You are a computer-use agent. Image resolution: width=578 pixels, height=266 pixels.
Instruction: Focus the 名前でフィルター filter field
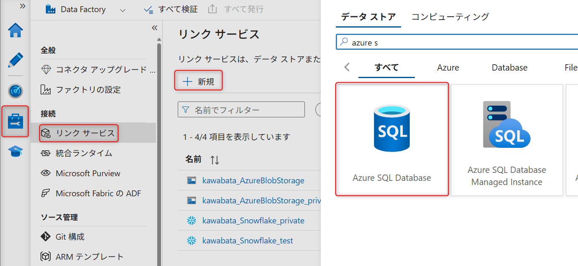[241, 110]
